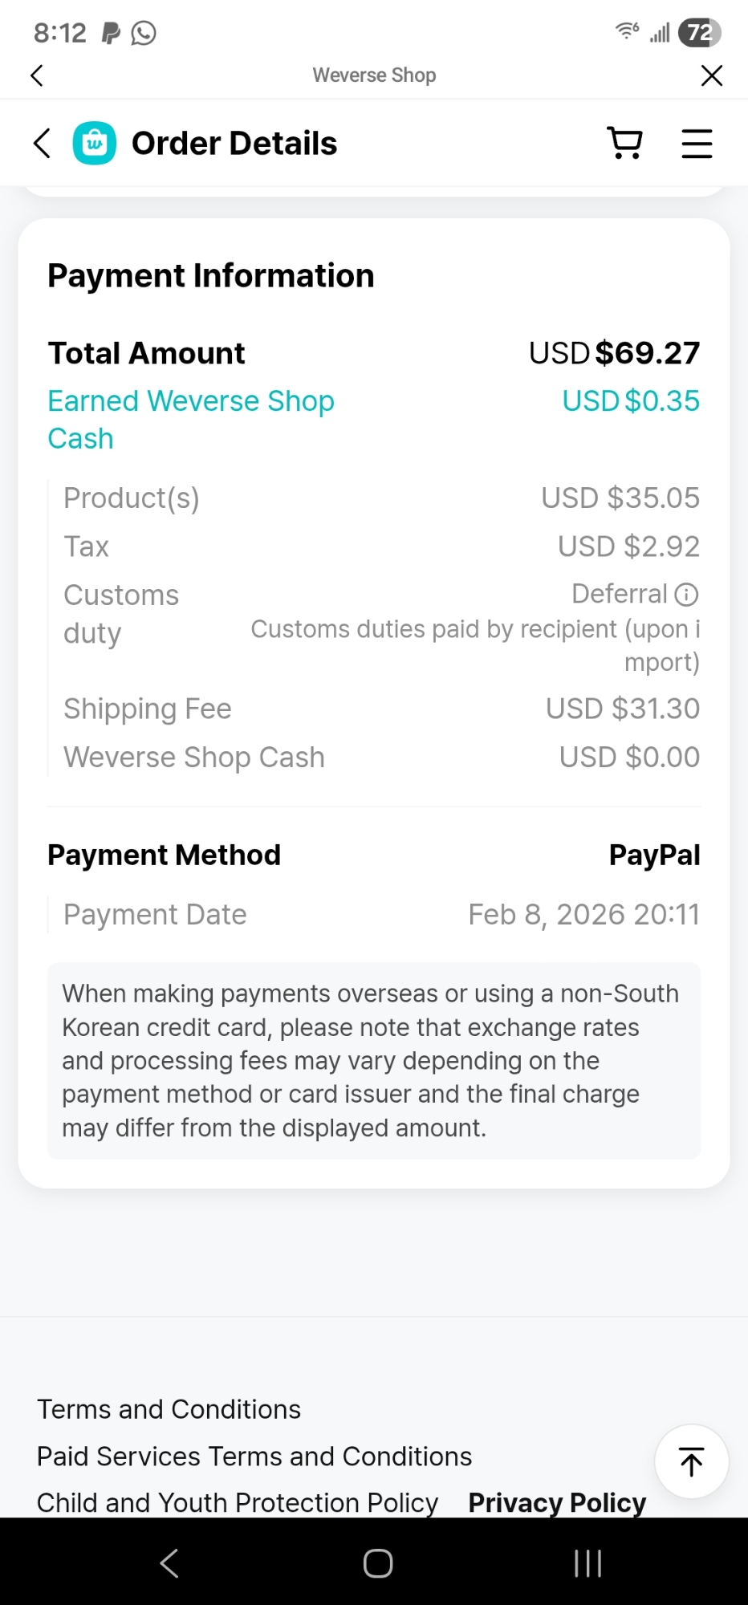
Task: Open the Privacy Policy link
Action: click(x=557, y=1502)
